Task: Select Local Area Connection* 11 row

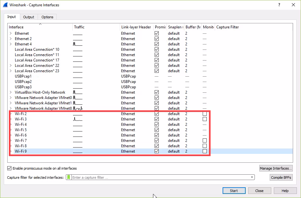Action: pos(150,55)
